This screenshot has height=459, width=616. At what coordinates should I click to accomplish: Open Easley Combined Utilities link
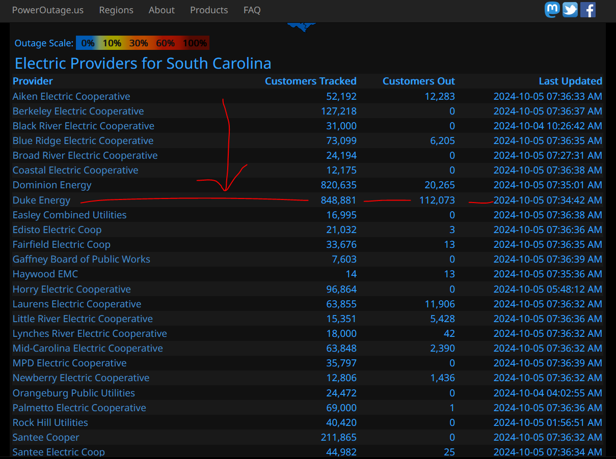click(x=70, y=215)
